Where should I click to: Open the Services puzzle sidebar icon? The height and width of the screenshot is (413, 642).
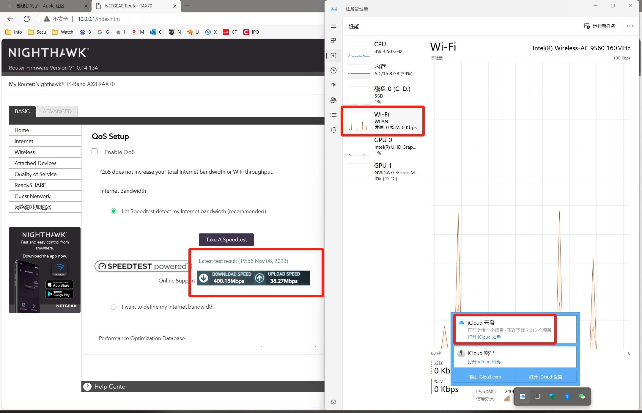pyautogui.click(x=333, y=130)
